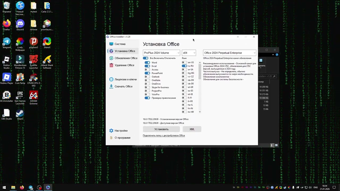Disable the Word component toggle
Screen dimensions: 340x191
[x=147, y=63]
